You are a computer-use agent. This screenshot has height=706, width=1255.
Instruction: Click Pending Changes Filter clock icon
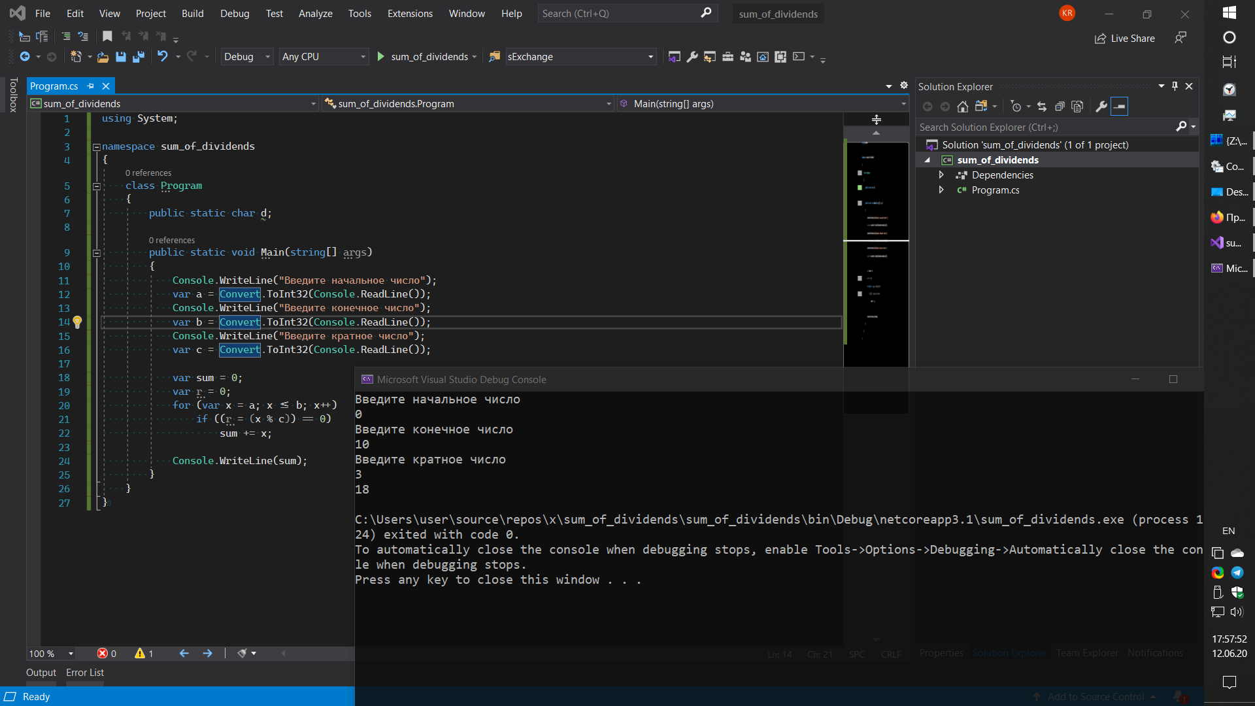(x=1016, y=107)
